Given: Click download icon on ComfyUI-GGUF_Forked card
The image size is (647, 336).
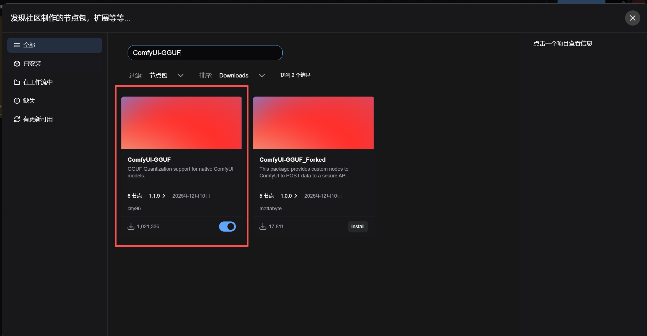Looking at the screenshot, I should click(263, 227).
